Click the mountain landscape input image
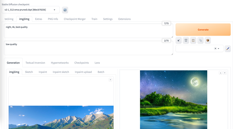 61,117
